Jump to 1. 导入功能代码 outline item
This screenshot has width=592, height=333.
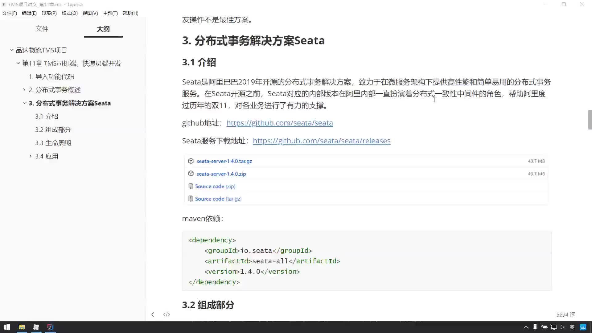[x=51, y=76]
